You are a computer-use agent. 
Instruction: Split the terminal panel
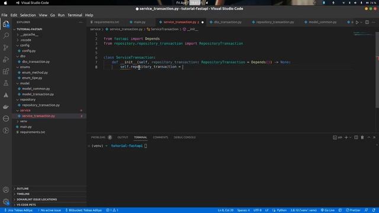coord(356,137)
